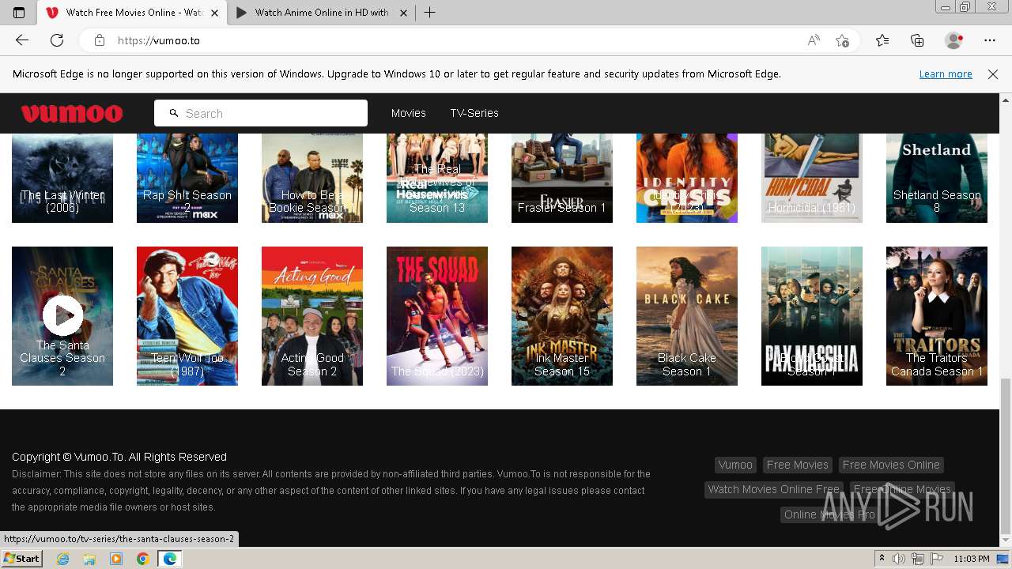Play The Santa Clauses Season 2
This screenshot has width=1012, height=569.
(x=62, y=315)
